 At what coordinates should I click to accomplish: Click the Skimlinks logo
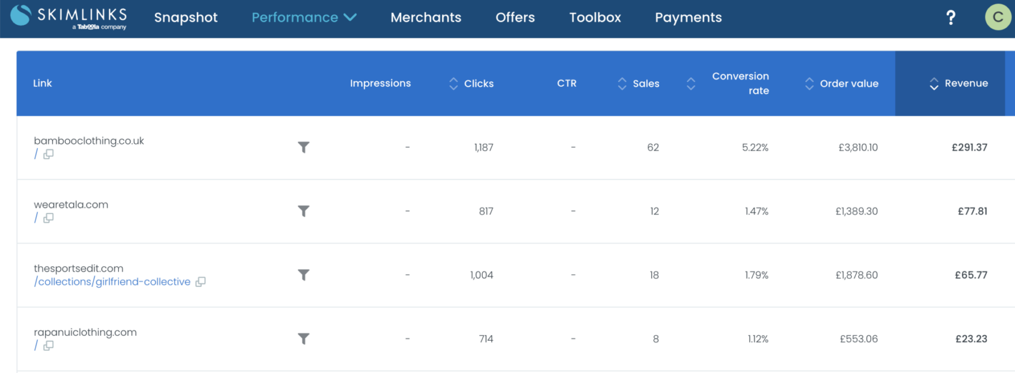69,17
